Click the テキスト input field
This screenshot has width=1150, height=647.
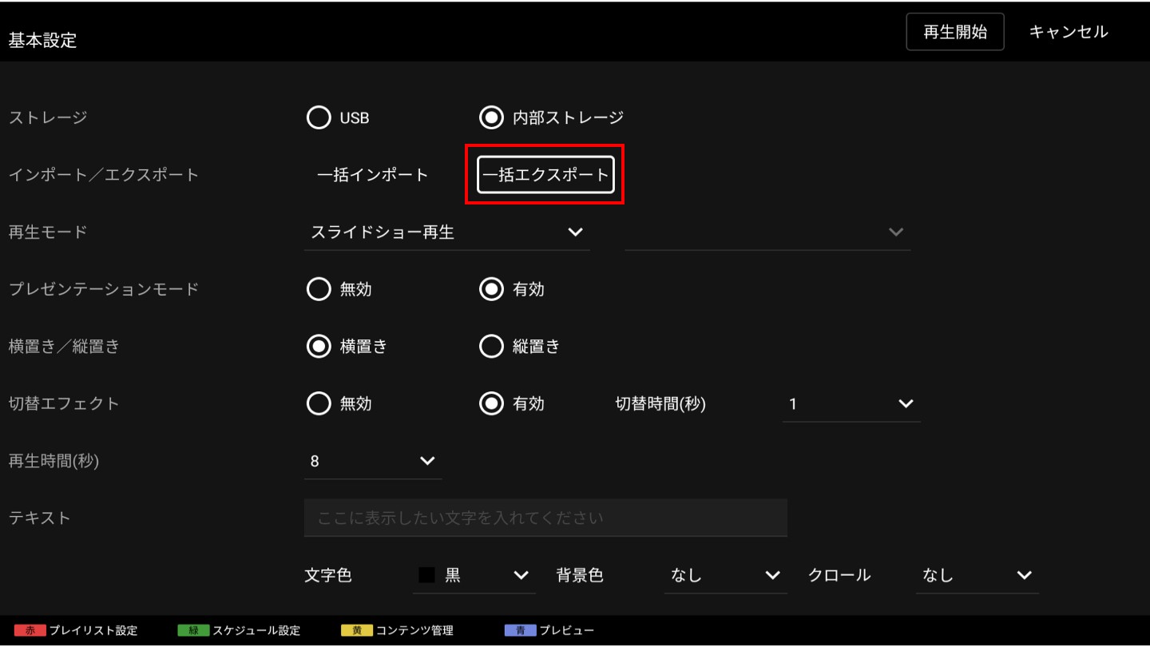[x=545, y=518]
